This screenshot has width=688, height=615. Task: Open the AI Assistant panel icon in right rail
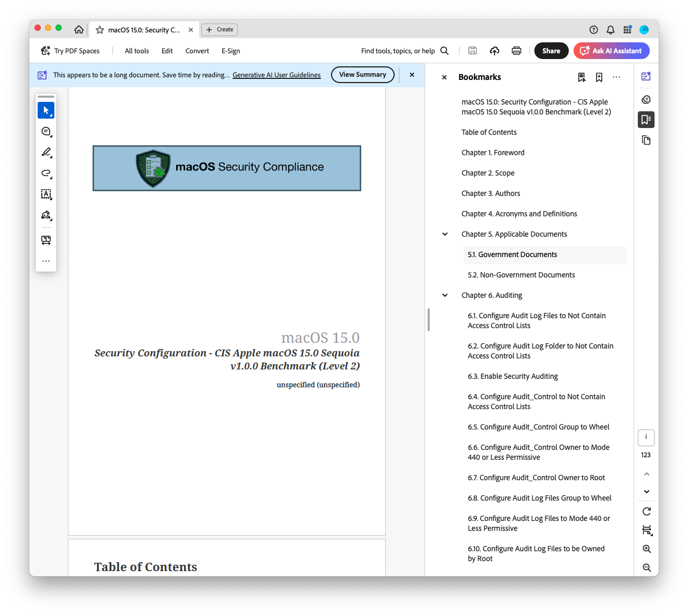[x=646, y=76]
